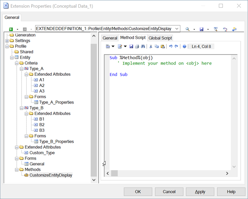Viewport: 248px width, 199px height.
Task: Click the Redo arrow in script toolbar
Action: (x=176, y=47)
